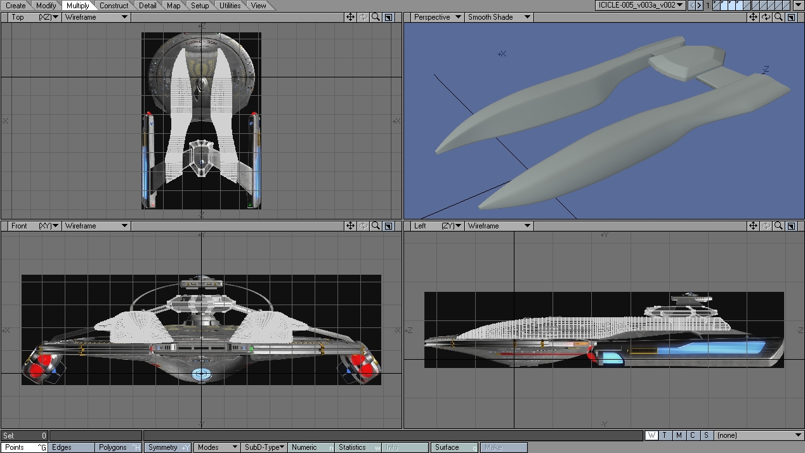Click the pan icon in Left viewport

(x=753, y=226)
